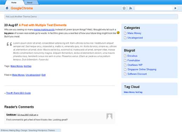Open commenter Genkisan's profile link
The height and width of the screenshot is (132, 182).
(x=11, y=114)
